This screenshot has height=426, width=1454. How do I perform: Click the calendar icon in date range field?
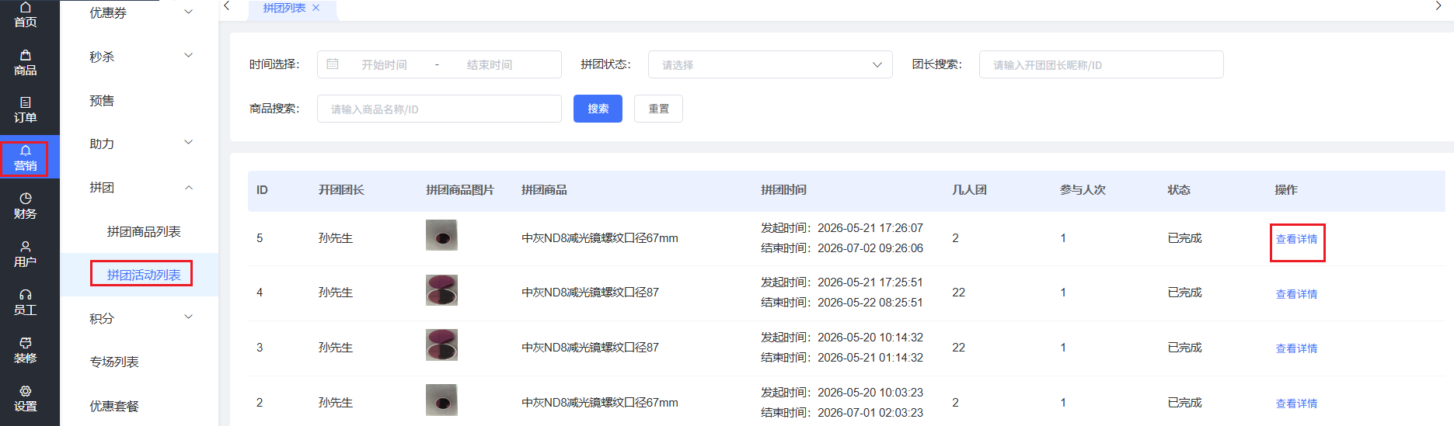333,64
